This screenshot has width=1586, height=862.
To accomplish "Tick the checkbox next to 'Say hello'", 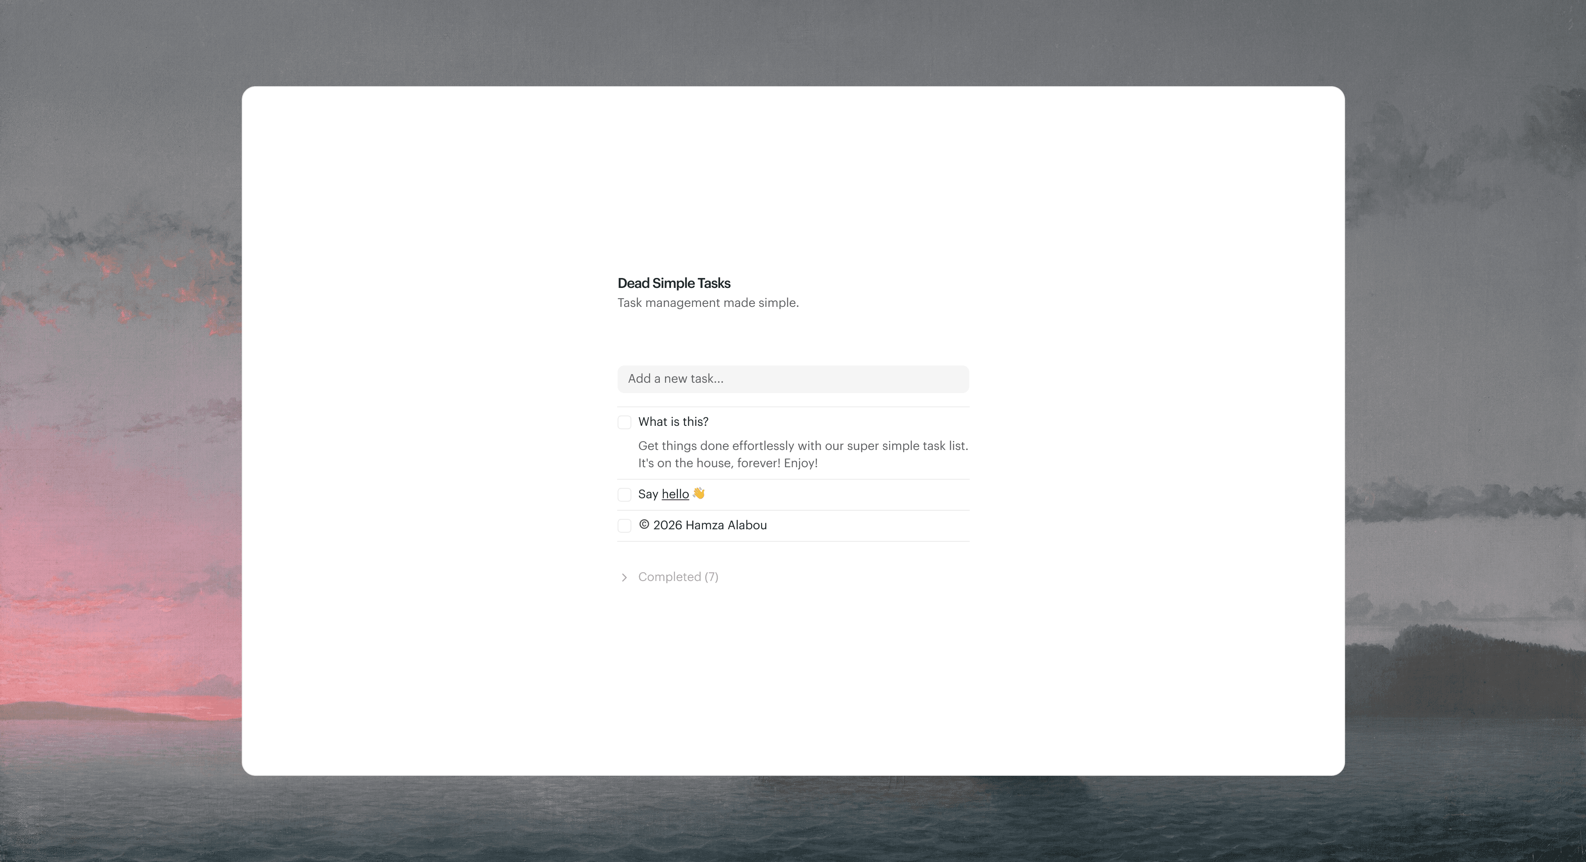I will click(x=624, y=494).
